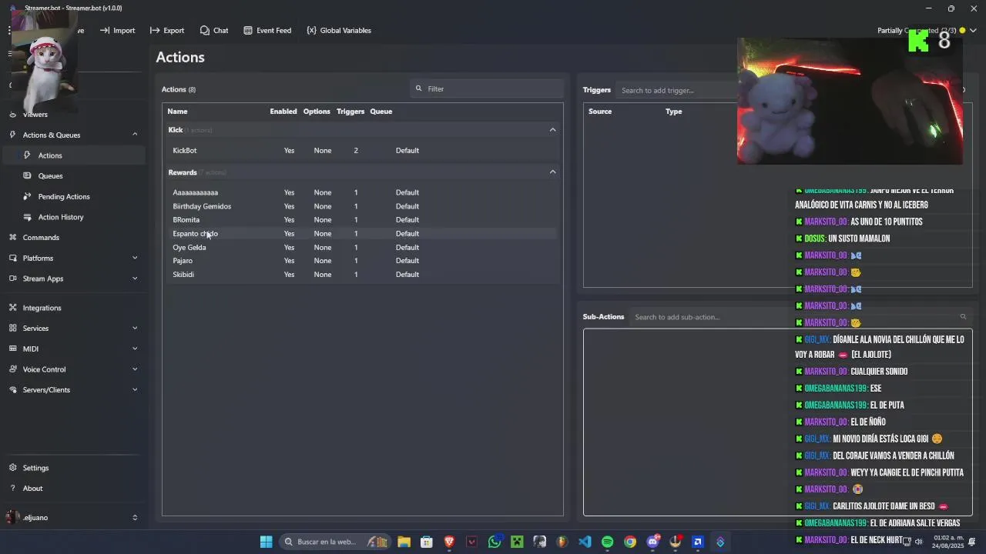Viewport: 986px width, 554px height.
Task: Open the Windows Start menu
Action: click(266, 542)
